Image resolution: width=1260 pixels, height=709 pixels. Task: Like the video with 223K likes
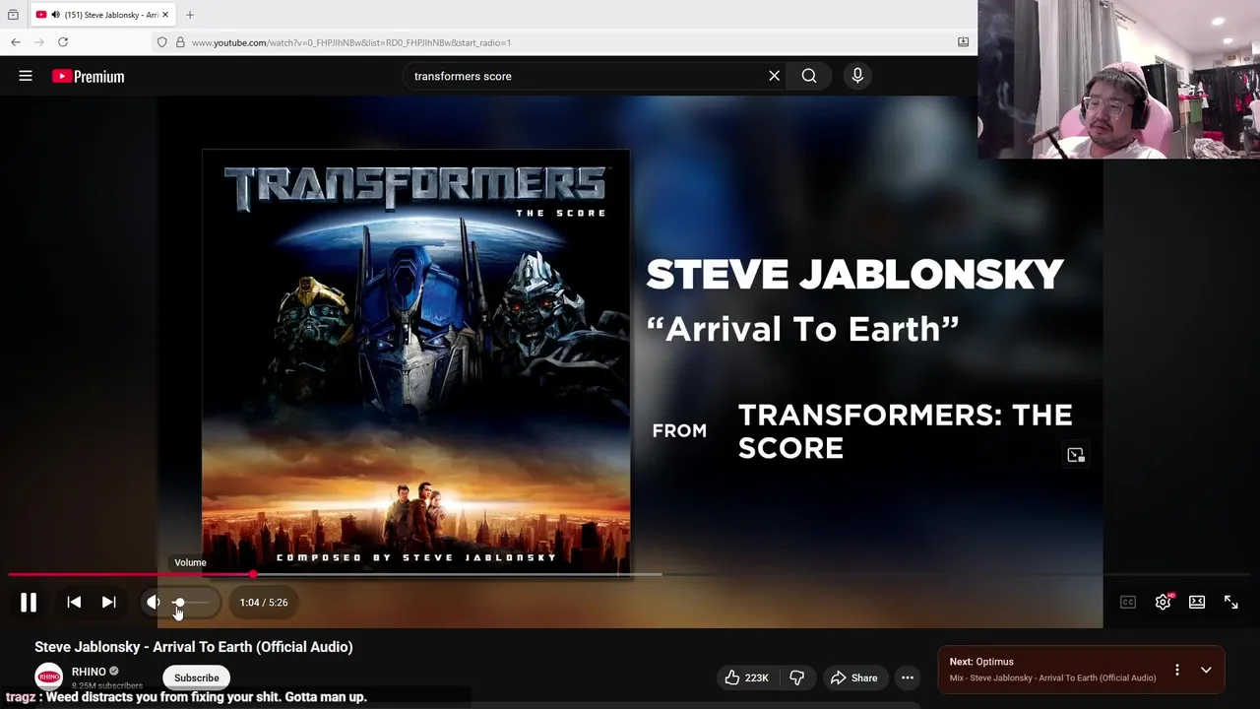tap(746, 677)
